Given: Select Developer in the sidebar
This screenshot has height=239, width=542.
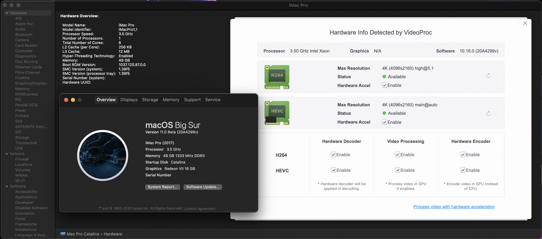Looking at the screenshot, I should coord(24,203).
